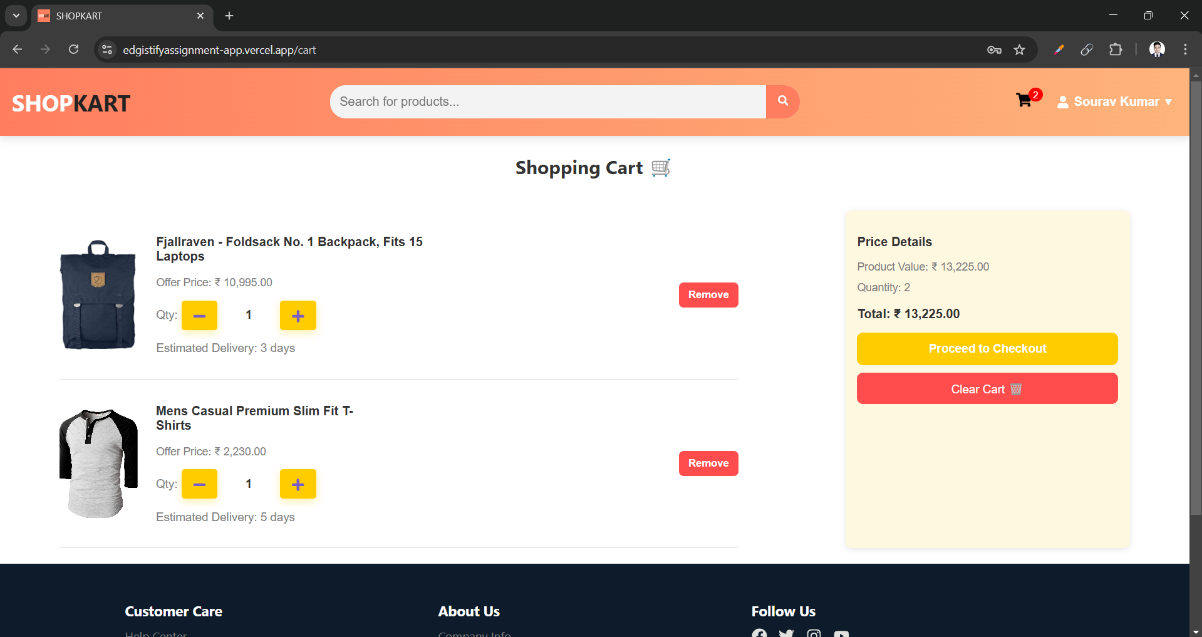Image resolution: width=1202 pixels, height=637 pixels.
Task: Open the Sourav Kumar account dropdown
Action: pos(1114,101)
